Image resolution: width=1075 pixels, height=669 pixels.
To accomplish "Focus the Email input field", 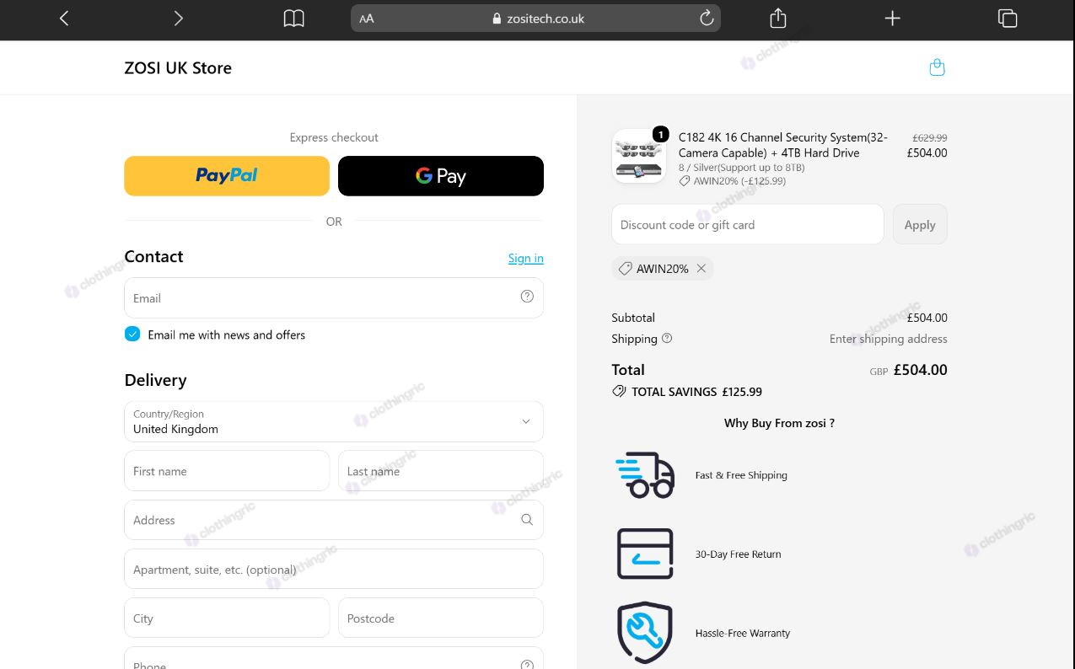I will [334, 298].
